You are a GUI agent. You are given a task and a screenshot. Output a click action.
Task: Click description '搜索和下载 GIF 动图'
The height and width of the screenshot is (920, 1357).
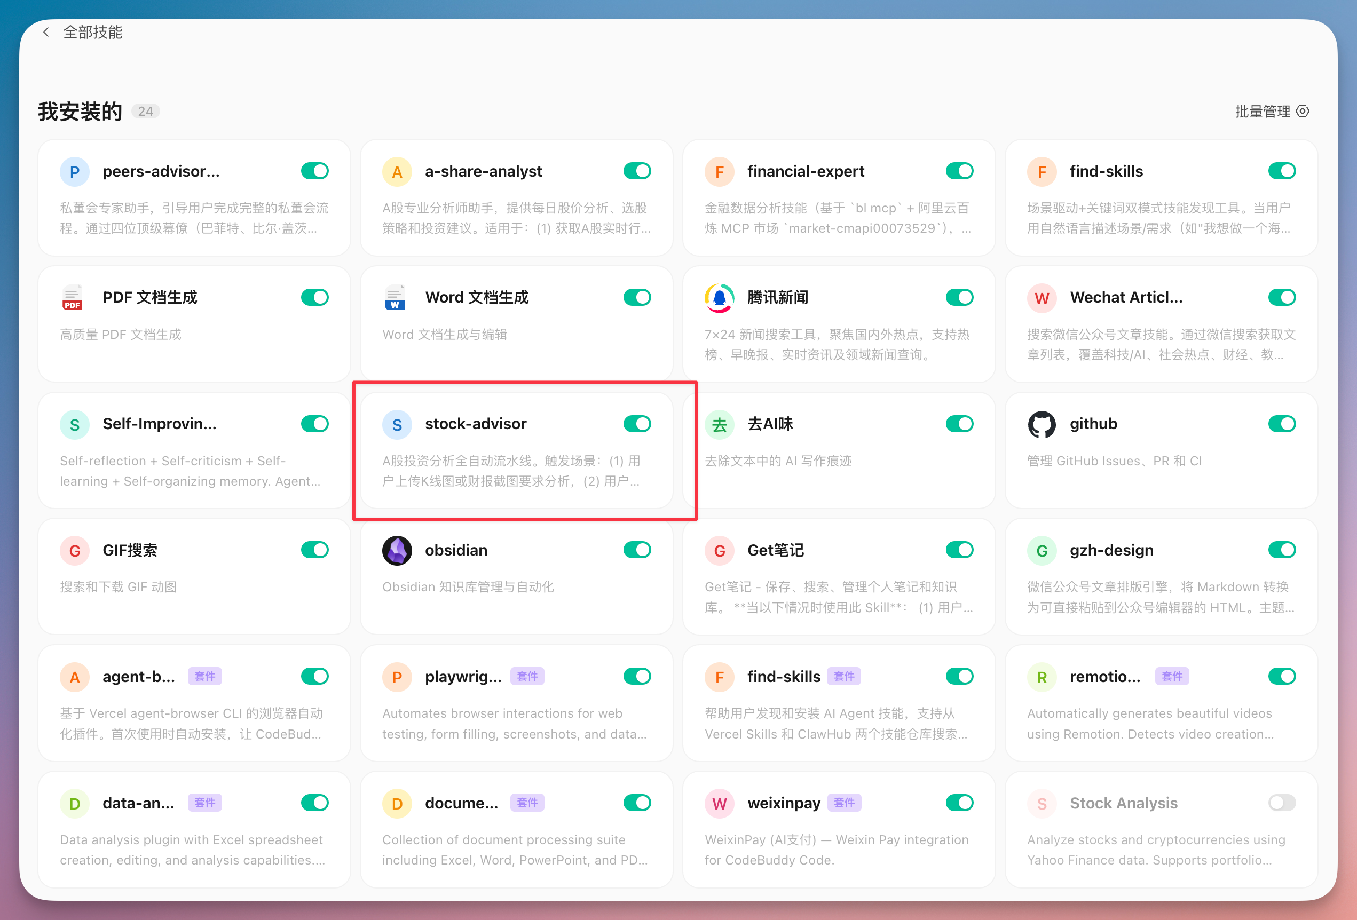[x=119, y=587]
